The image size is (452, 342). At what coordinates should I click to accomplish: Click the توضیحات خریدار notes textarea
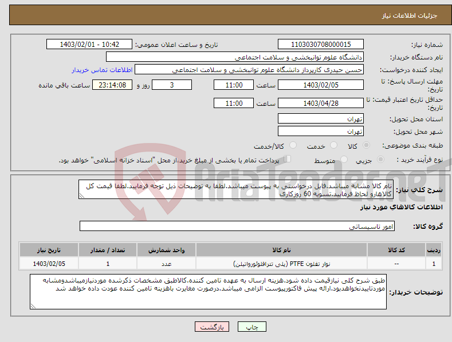pyautogui.click(x=208, y=292)
